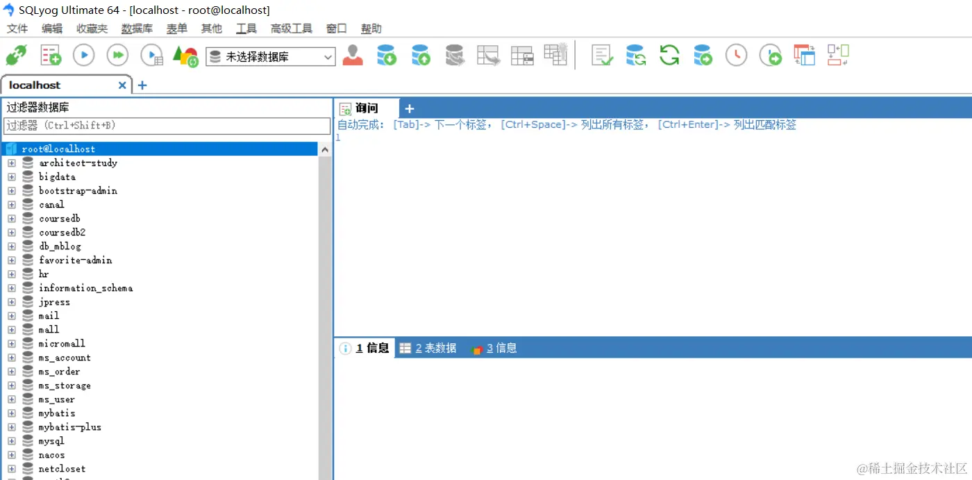Image resolution: width=972 pixels, height=480 pixels.
Task: Select the mybatis-plus database
Action: click(69, 427)
